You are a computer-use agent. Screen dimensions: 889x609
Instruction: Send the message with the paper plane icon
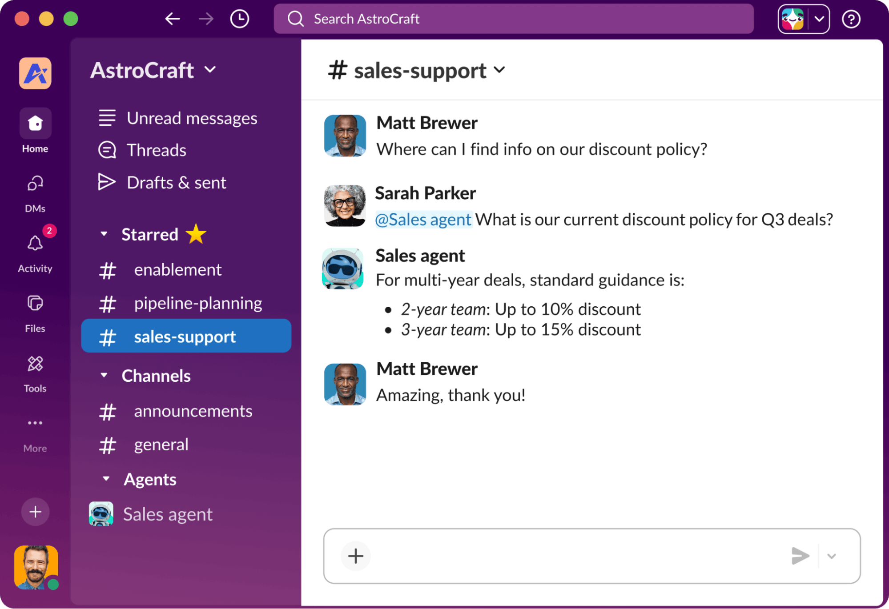coord(801,556)
